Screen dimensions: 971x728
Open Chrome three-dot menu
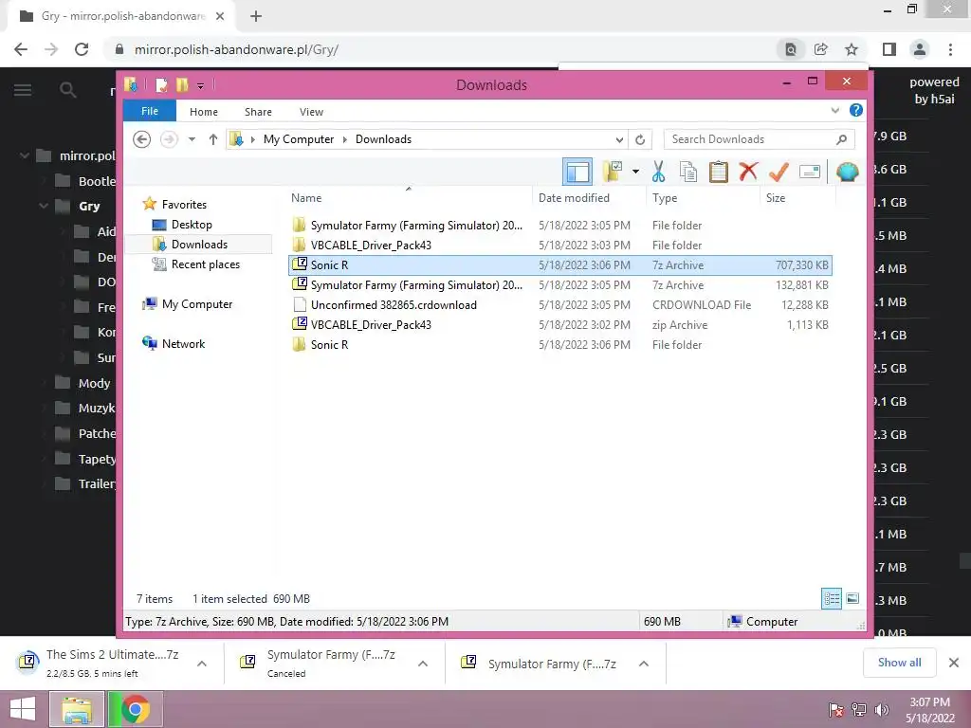point(950,49)
